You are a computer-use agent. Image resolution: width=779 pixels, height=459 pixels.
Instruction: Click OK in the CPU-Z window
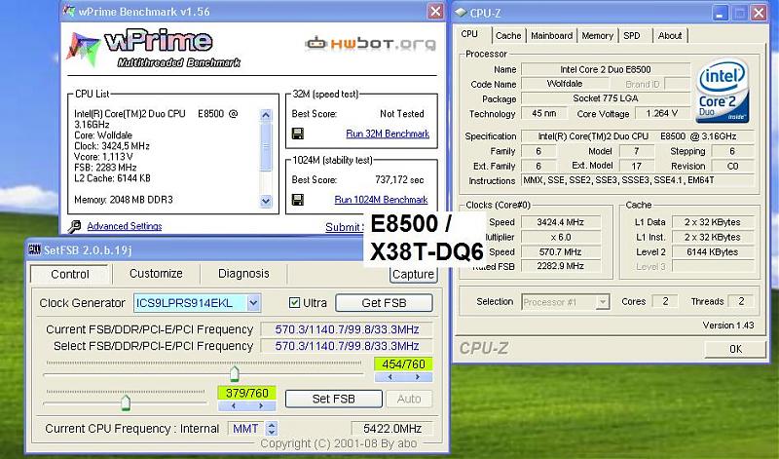point(735,349)
